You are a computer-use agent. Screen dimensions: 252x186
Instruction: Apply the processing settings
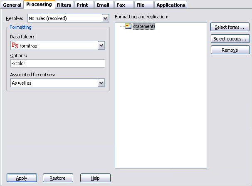[22, 178]
